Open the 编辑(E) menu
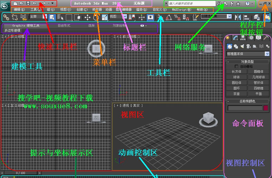The width and height of the screenshot is (272, 178). tap(19, 10)
